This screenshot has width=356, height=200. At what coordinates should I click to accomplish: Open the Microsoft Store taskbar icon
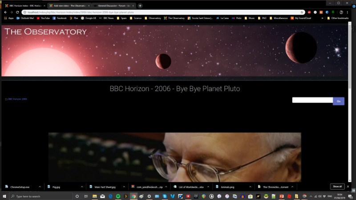coord(251,196)
